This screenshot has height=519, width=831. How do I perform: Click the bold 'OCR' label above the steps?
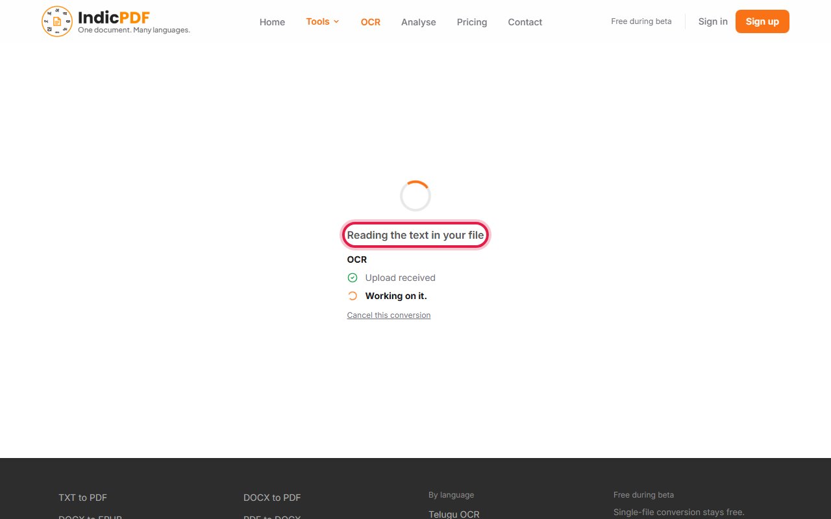357,259
